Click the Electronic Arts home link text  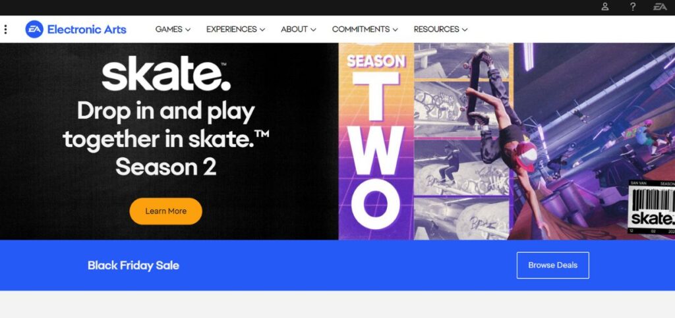pos(86,29)
